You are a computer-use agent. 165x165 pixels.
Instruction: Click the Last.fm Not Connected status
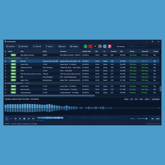coord(153,124)
